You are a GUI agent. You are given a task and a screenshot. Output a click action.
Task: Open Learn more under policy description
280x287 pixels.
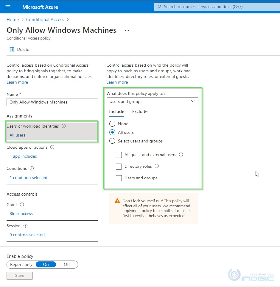point(17,82)
